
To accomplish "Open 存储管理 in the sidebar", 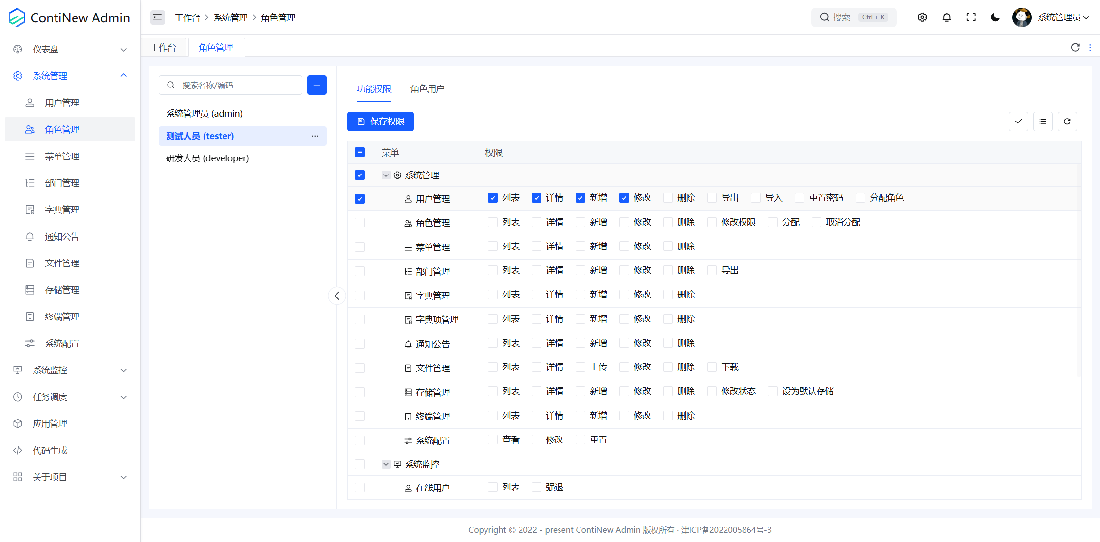I will point(70,290).
